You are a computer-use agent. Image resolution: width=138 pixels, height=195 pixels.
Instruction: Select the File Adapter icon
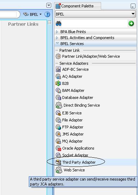[x=58, y=120]
